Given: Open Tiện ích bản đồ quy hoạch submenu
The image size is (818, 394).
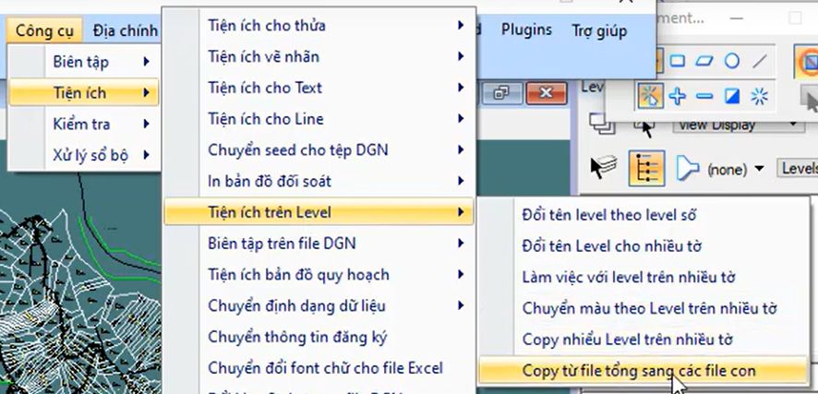Looking at the screenshot, I should click(319, 275).
